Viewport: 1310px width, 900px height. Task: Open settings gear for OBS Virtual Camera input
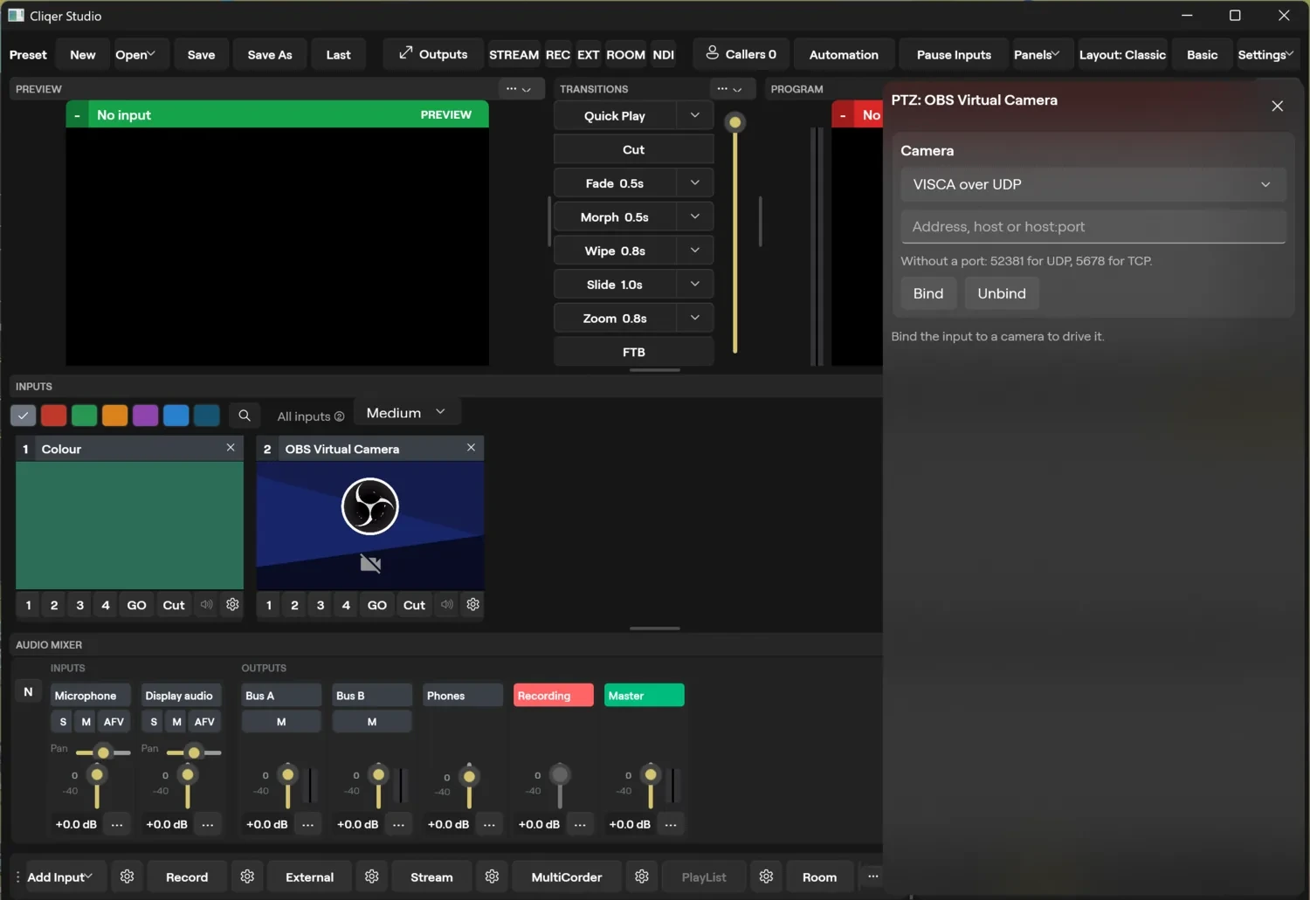click(x=472, y=604)
